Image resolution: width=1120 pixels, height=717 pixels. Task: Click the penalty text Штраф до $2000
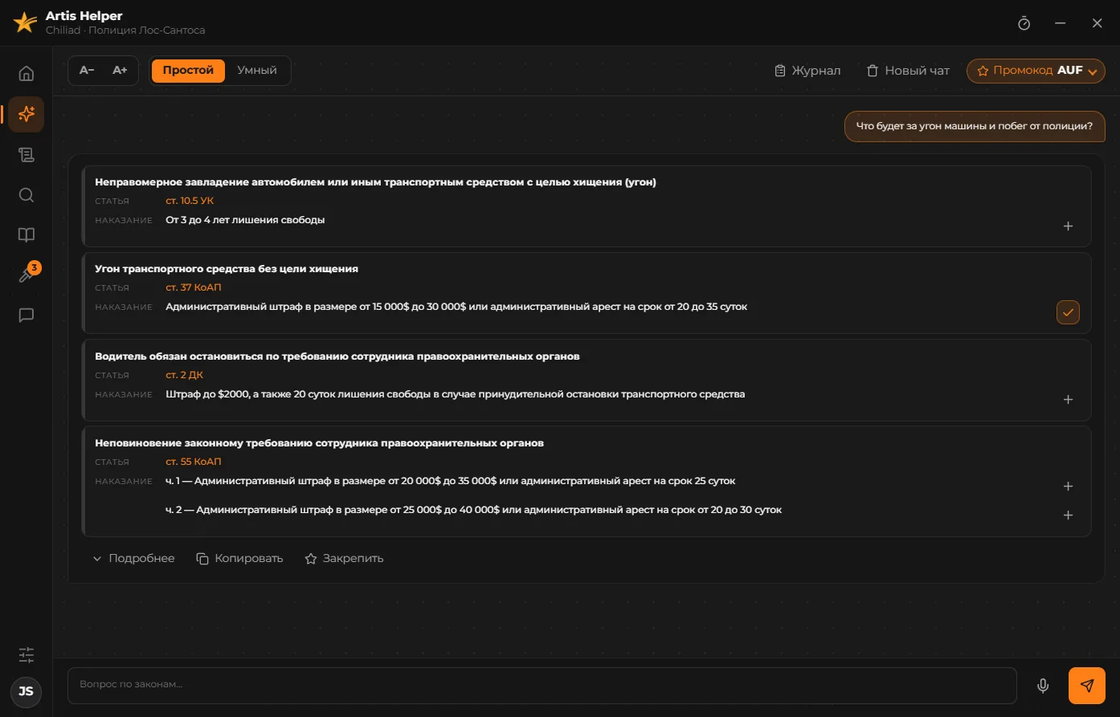click(456, 394)
